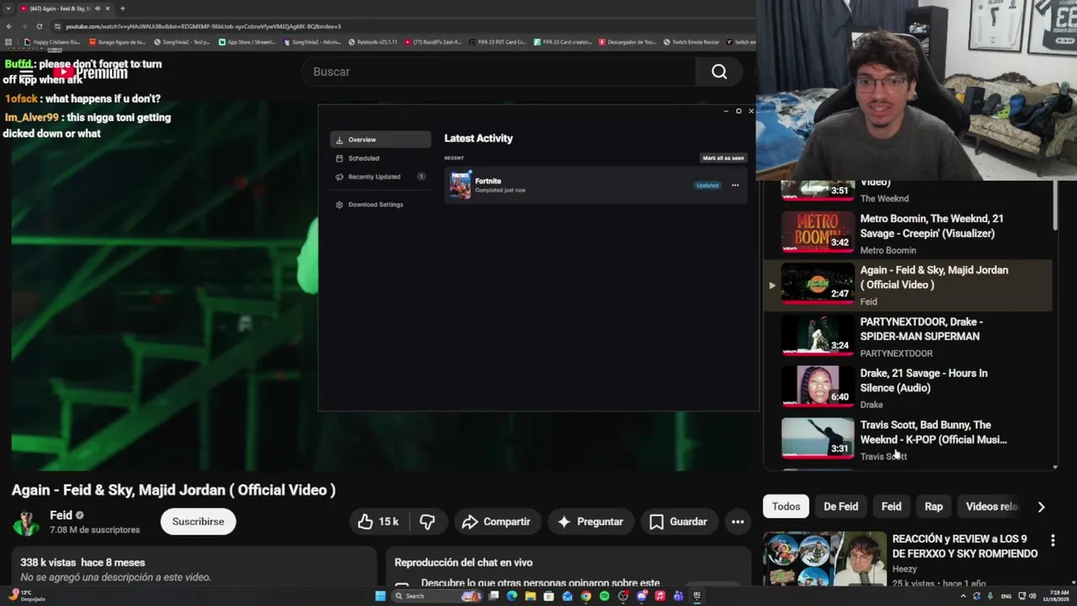Click the Guardar save button

678,522
